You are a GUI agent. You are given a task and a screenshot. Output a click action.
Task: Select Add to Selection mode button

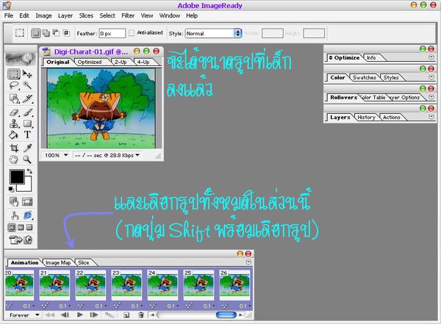coord(46,33)
